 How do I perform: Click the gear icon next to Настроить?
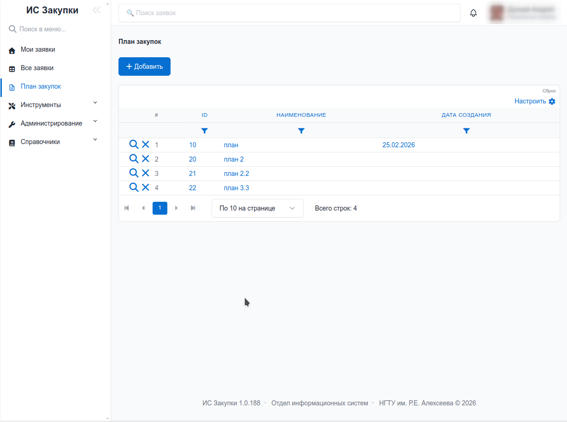click(x=552, y=101)
